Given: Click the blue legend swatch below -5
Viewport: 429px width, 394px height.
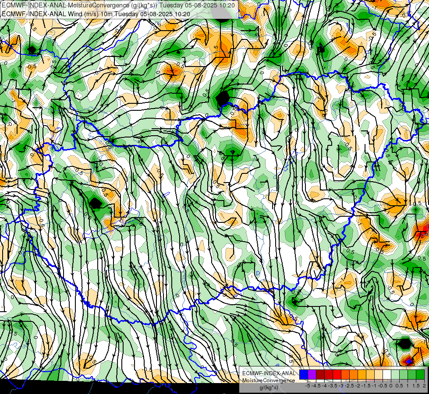Looking at the screenshot, I should (304, 375).
